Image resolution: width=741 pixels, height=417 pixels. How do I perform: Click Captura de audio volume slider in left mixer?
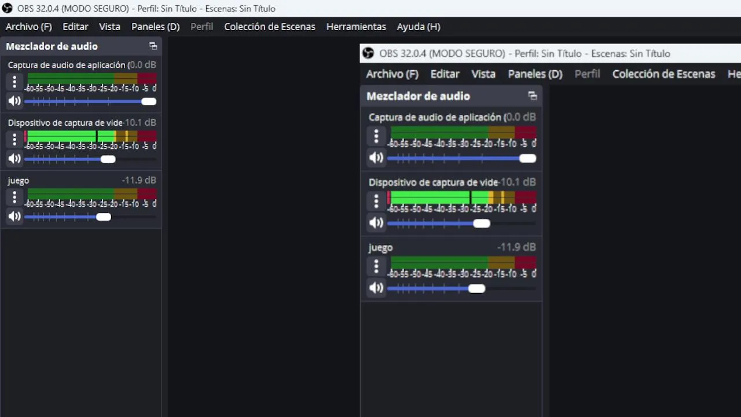coord(90,101)
